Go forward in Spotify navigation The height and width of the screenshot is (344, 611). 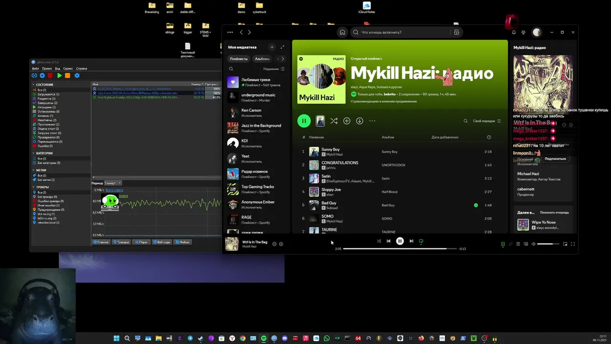[x=249, y=32]
